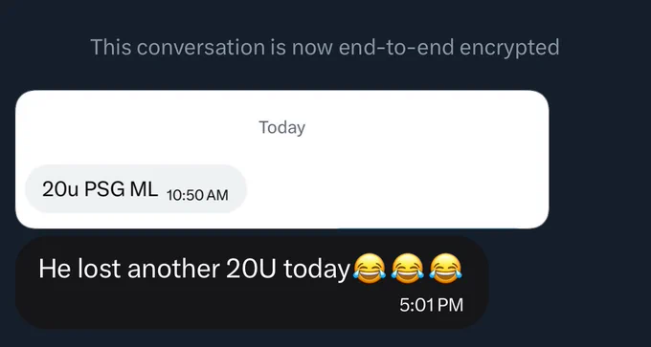Click the first laughing-crying emoji
Viewport: 651px width, 347px height.
370,269
